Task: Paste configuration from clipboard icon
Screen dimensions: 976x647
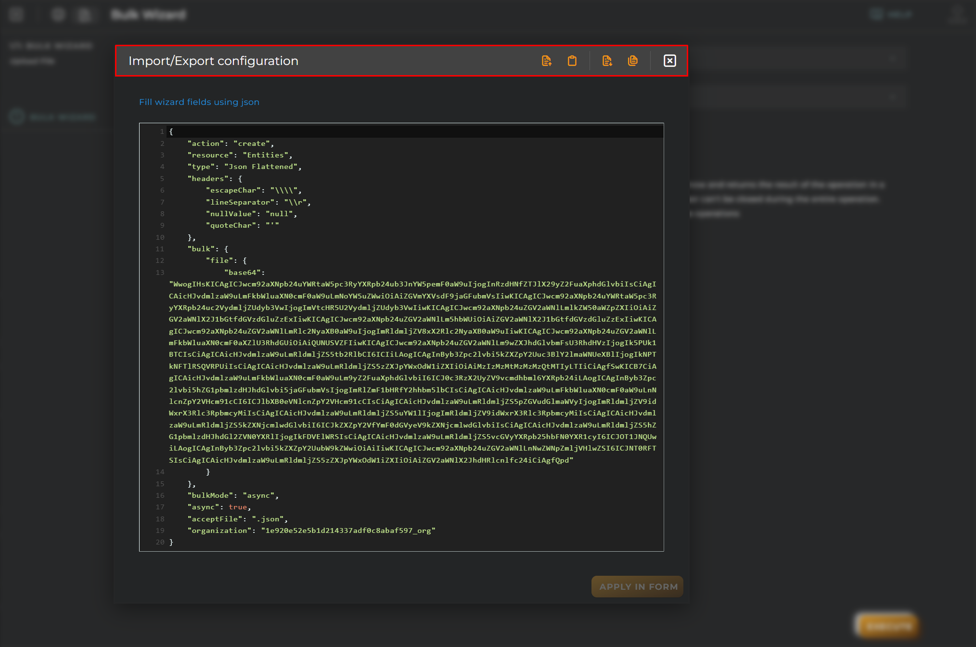Action: pos(572,61)
